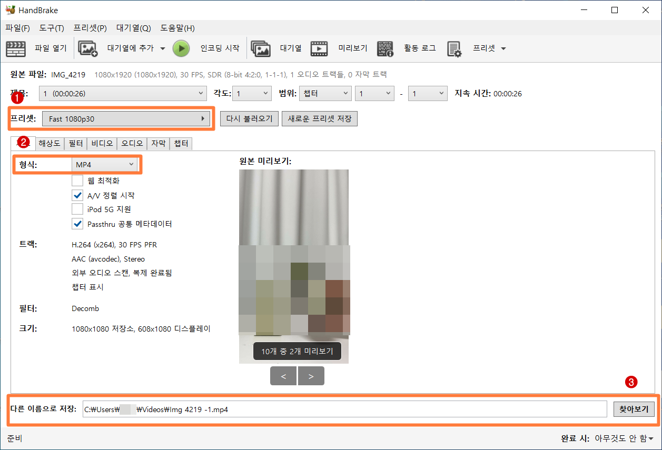This screenshot has width=662, height=450.
Task: Click the source preview image
Action: tap(294, 266)
